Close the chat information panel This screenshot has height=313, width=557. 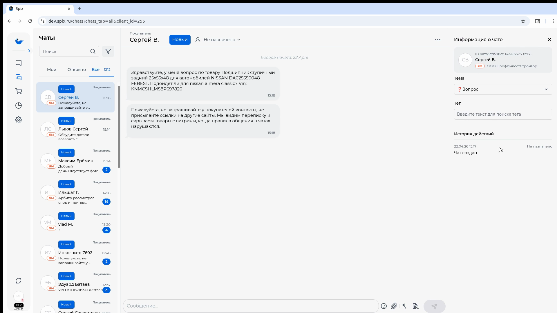pos(549,40)
